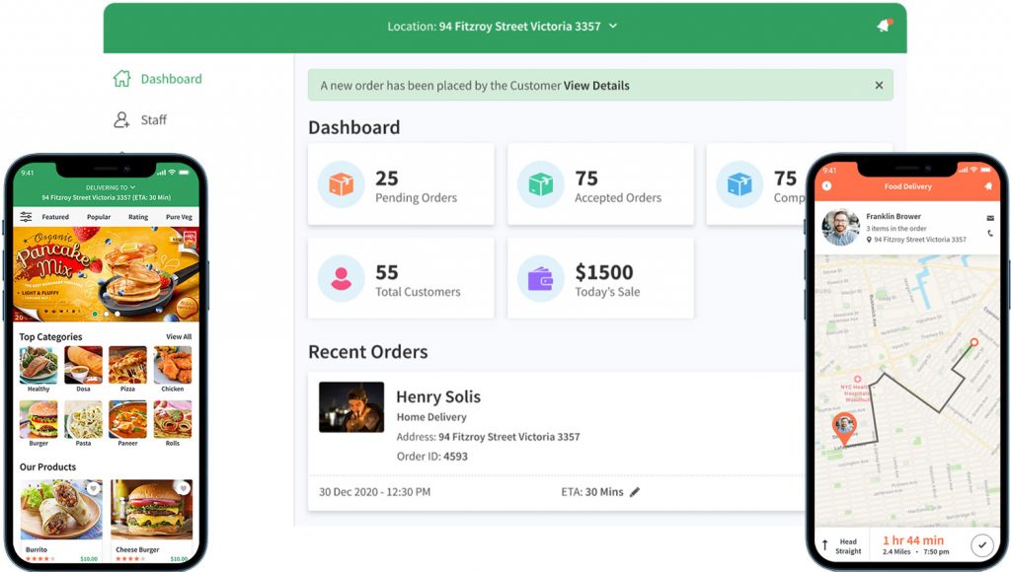The height and width of the screenshot is (572, 1011).
Task: Choose the Chicken category
Action: [x=172, y=369]
